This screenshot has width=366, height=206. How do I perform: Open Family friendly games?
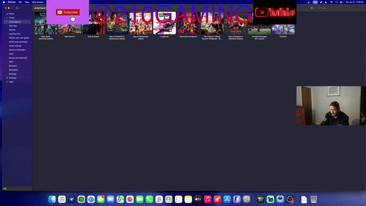pyautogui.click(x=15, y=46)
